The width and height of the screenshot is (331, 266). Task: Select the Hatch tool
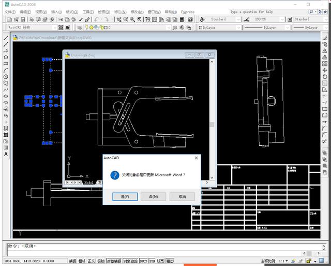tap(6, 128)
